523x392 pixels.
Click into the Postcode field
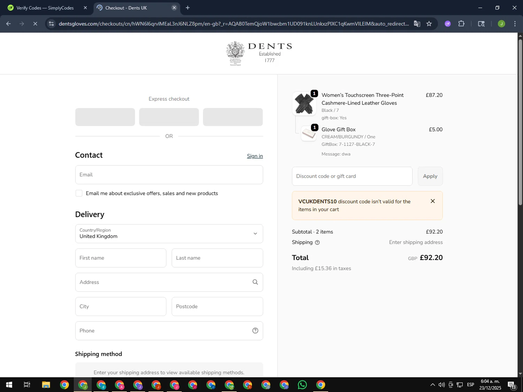217,307
